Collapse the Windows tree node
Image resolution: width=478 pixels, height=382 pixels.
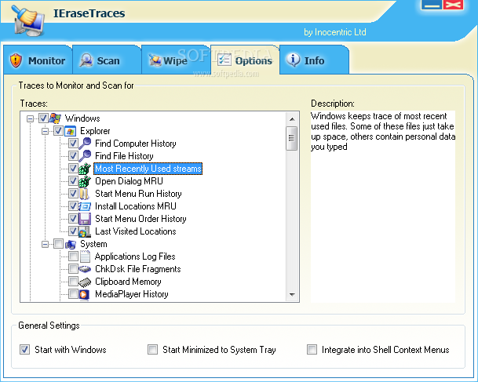tap(30, 118)
